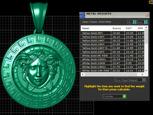
Task: Click the Calculate button
Action: [x=114, y=96]
